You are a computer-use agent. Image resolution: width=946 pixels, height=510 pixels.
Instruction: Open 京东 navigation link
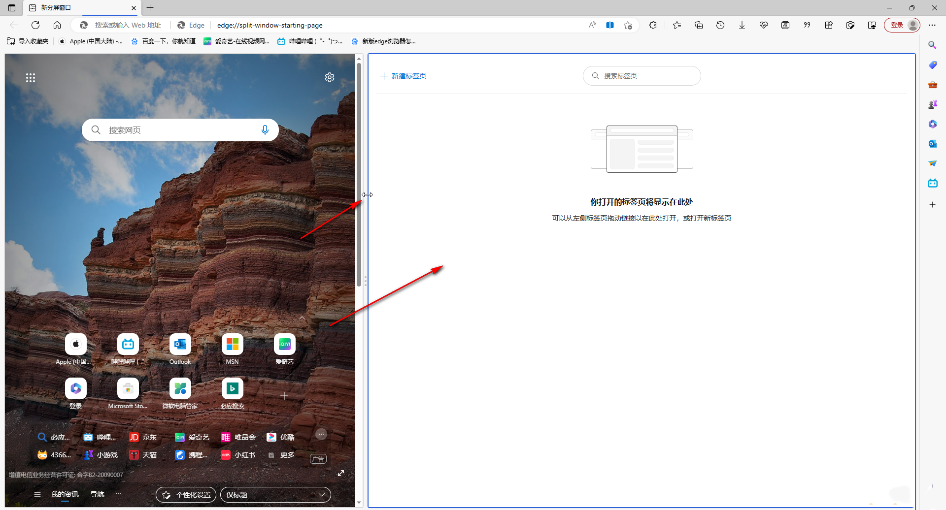pyautogui.click(x=143, y=437)
